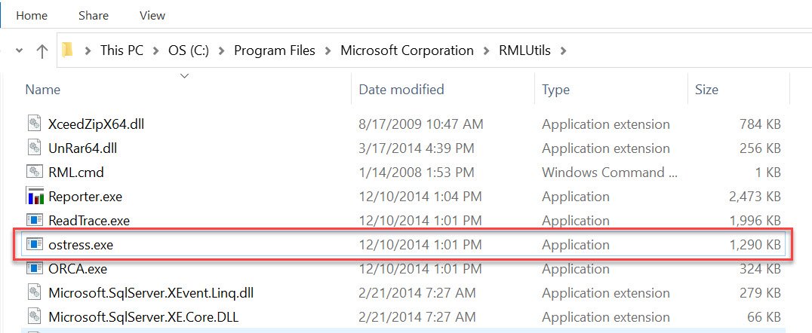Expand chevron before This PC breadcrumb
Screen dimensions: 812x333
(88, 50)
